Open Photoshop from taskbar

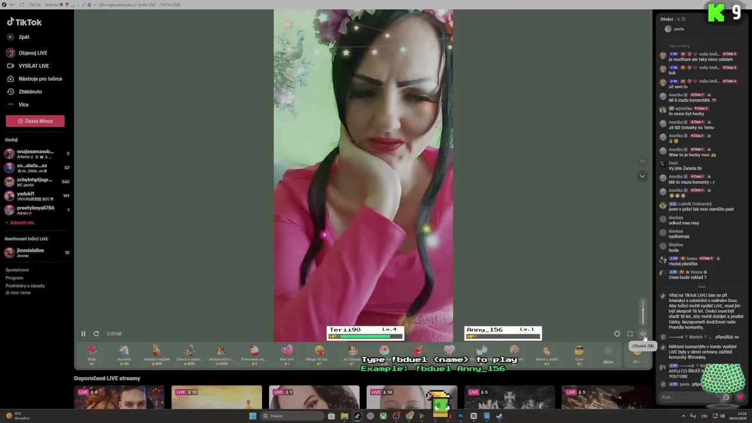[461, 416]
